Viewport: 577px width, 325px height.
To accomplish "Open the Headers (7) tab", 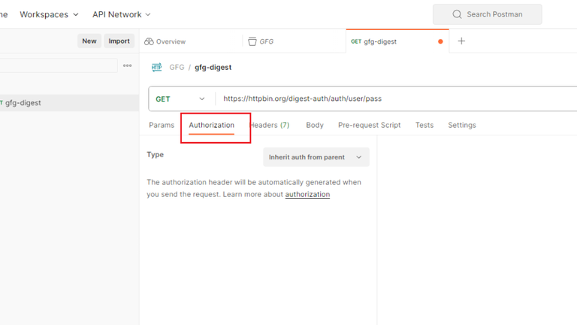I will pyautogui.click(x=270, y=125).
